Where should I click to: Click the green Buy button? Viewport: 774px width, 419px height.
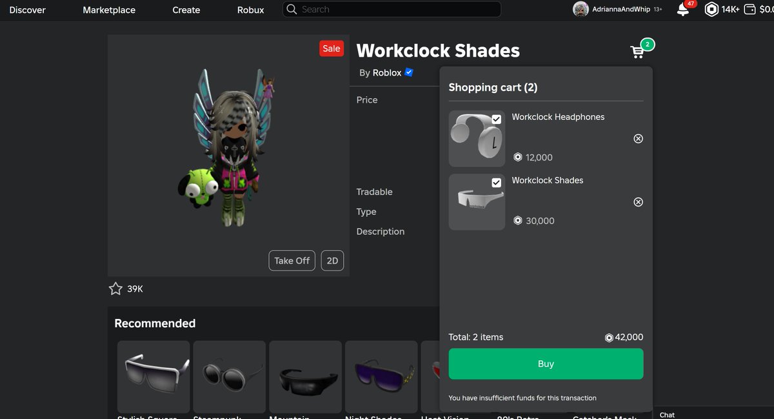[x=546, y=363]
